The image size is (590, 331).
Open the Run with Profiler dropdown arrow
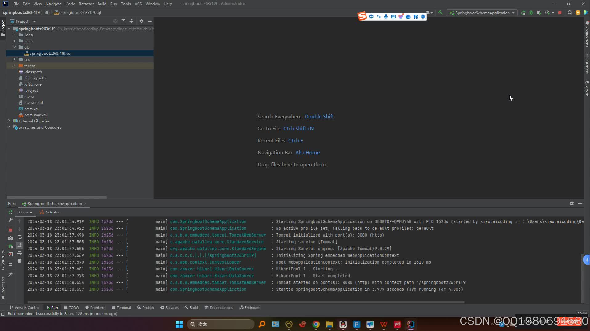[553, 13]
